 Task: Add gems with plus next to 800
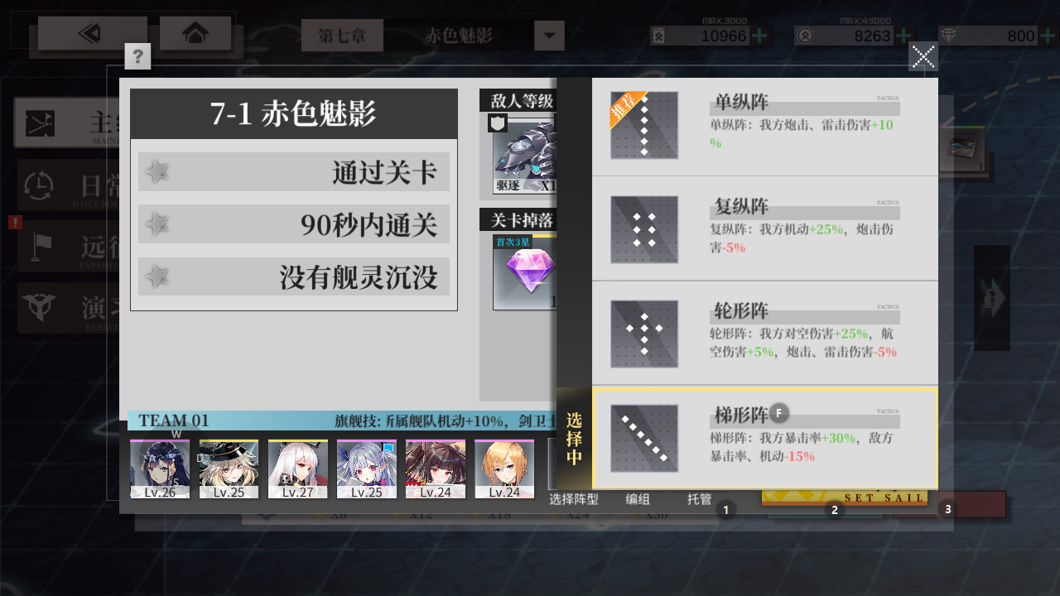point(1048,36)
